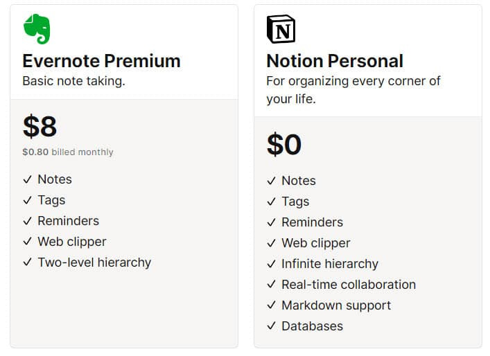Click Tags in the Evernote feature list
The height and width of the screenshot is (356, 490).
tap(51, 200)
